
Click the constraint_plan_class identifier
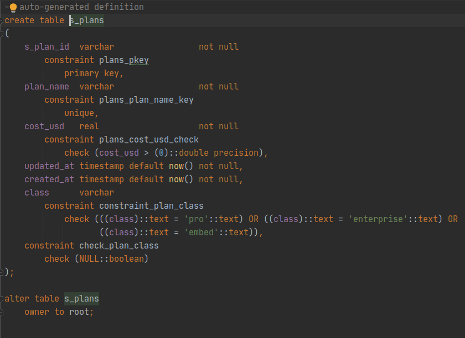coord(151,206)
